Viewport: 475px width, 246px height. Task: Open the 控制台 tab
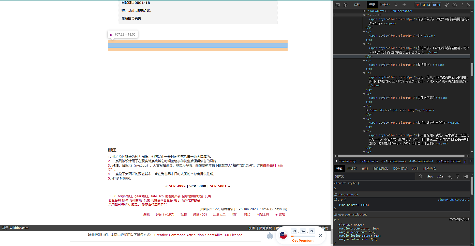[x=385, y=5]
